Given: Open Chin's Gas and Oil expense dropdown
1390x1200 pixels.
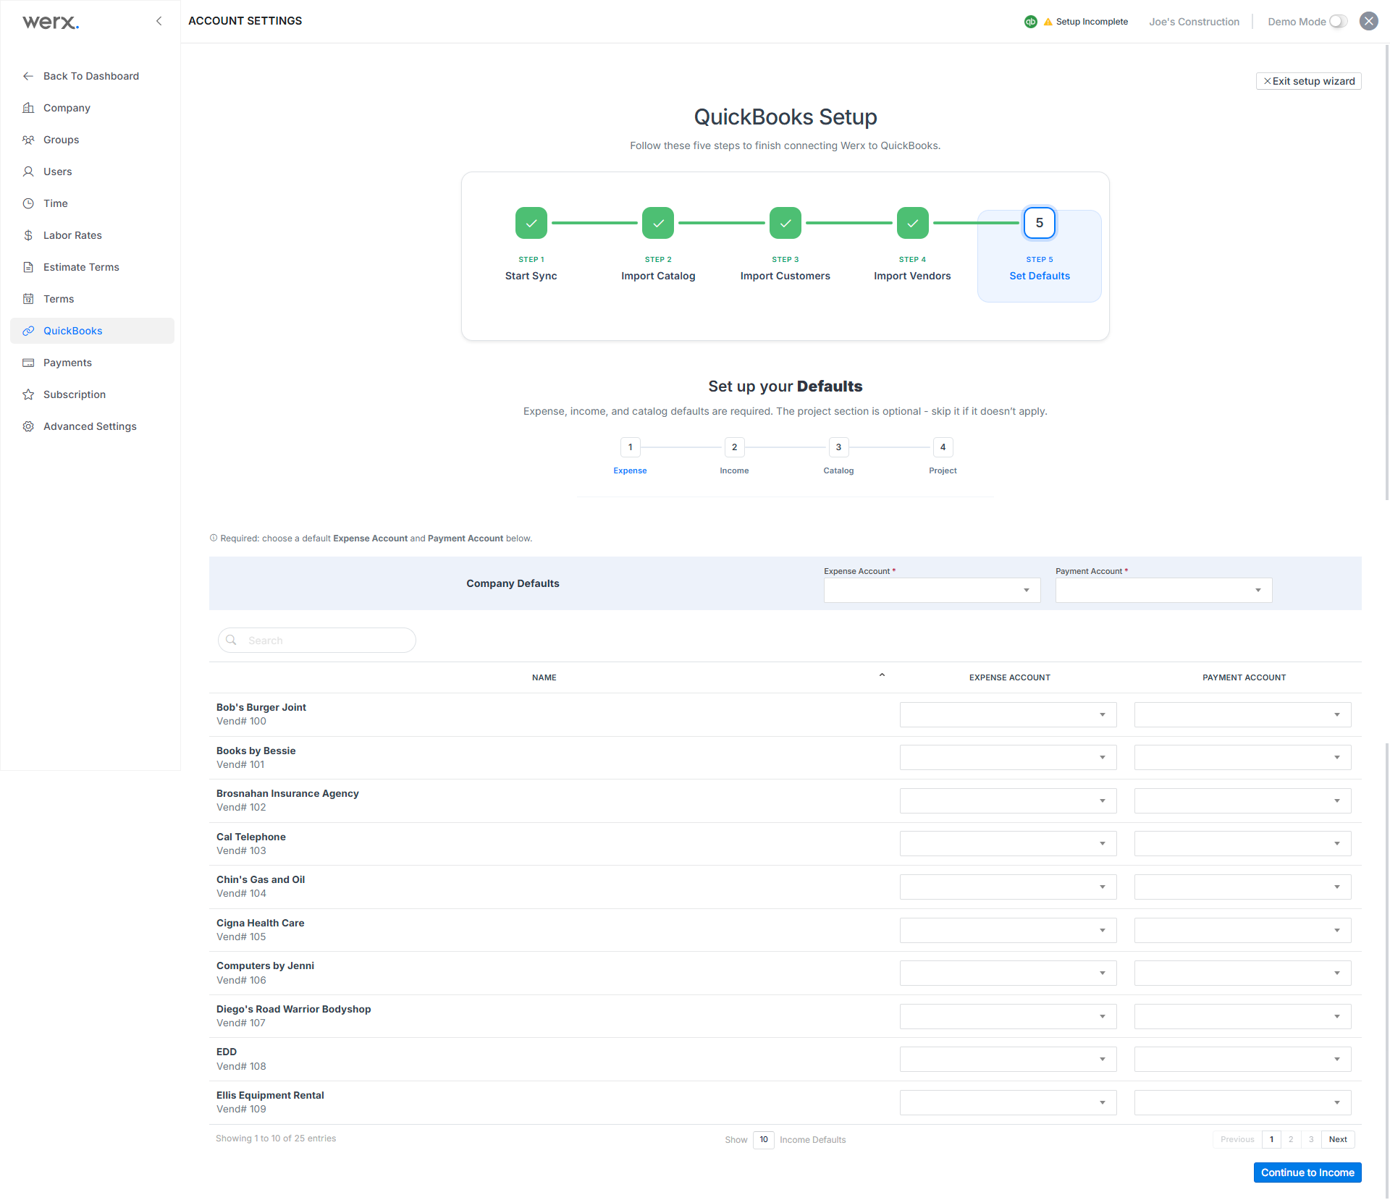Looking at the screenshot, I should click(x=1008, y=887).
